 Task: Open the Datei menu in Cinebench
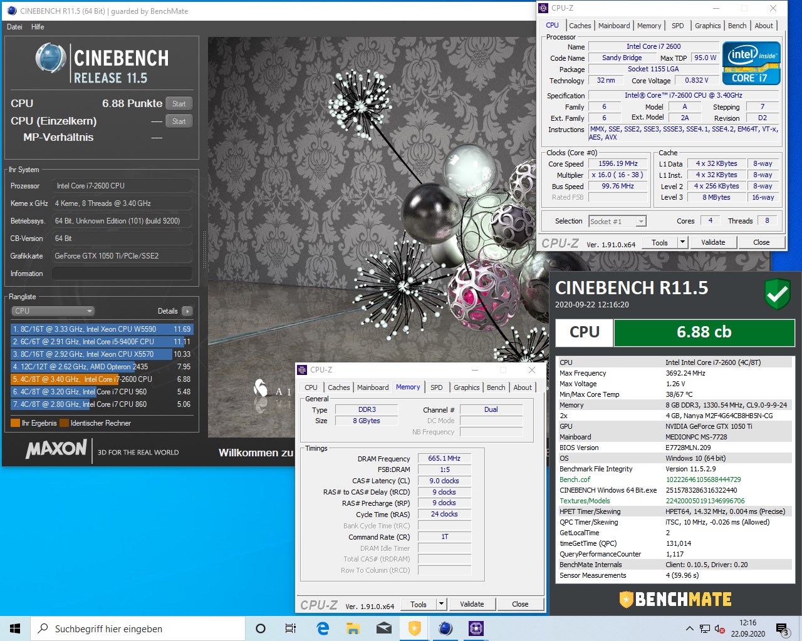pyautogui.click(x=14, y=27)
